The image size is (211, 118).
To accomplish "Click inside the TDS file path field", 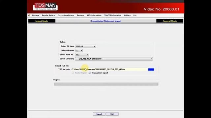I will [x=109, y=69].
